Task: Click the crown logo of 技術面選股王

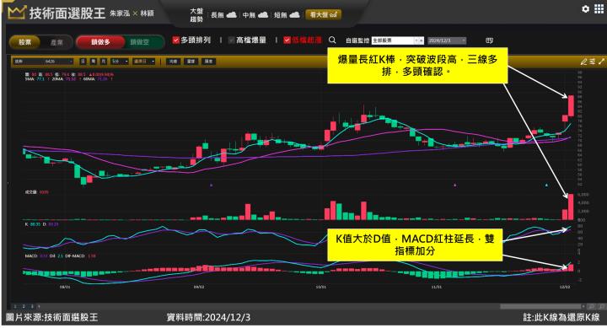Action: point(16,13)
